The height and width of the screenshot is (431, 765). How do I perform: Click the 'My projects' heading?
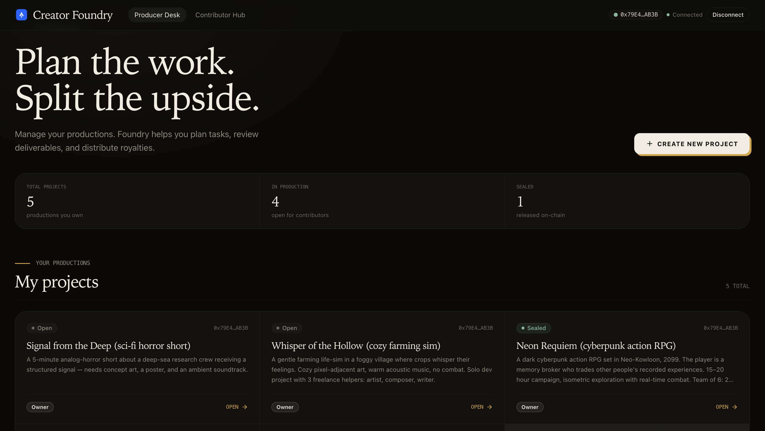[56, 282]
